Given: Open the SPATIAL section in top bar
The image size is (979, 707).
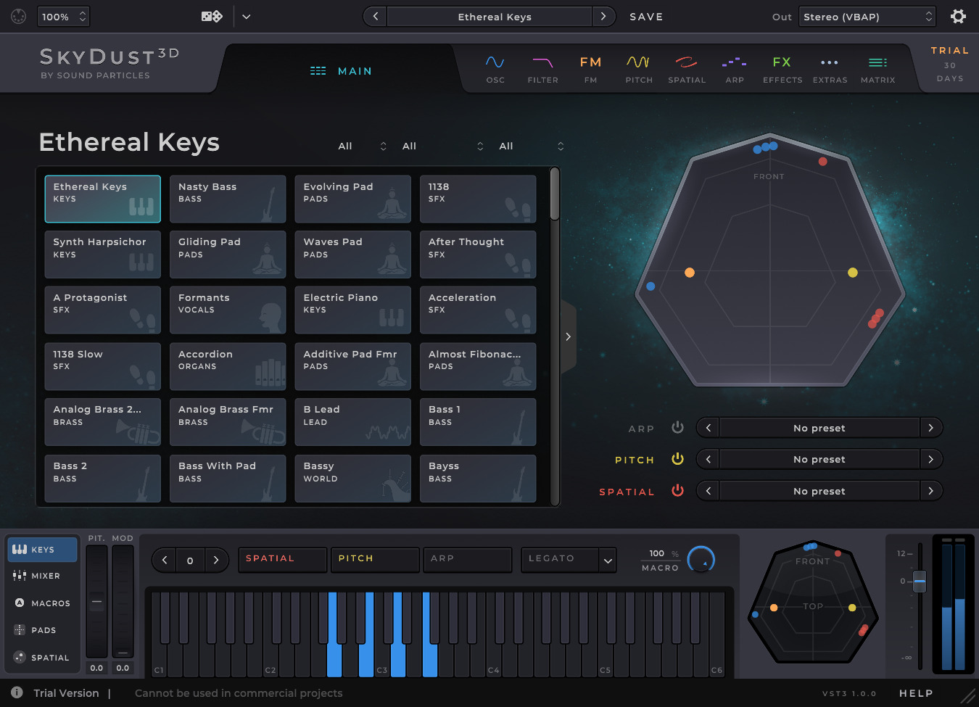Looking at the screenshot, I should (687, 70).
